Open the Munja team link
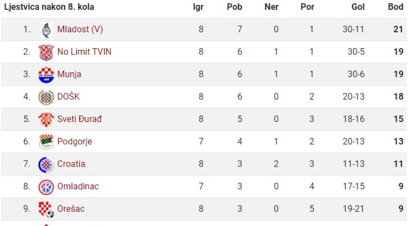This screenshot has width=409, height=226. [69, 75]
